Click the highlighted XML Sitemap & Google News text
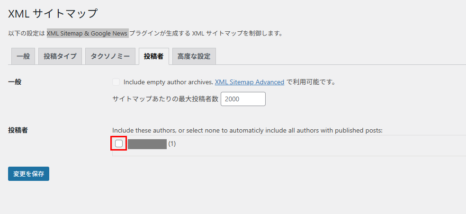Viewport: 466px width, 214px height. click(87, 33)
